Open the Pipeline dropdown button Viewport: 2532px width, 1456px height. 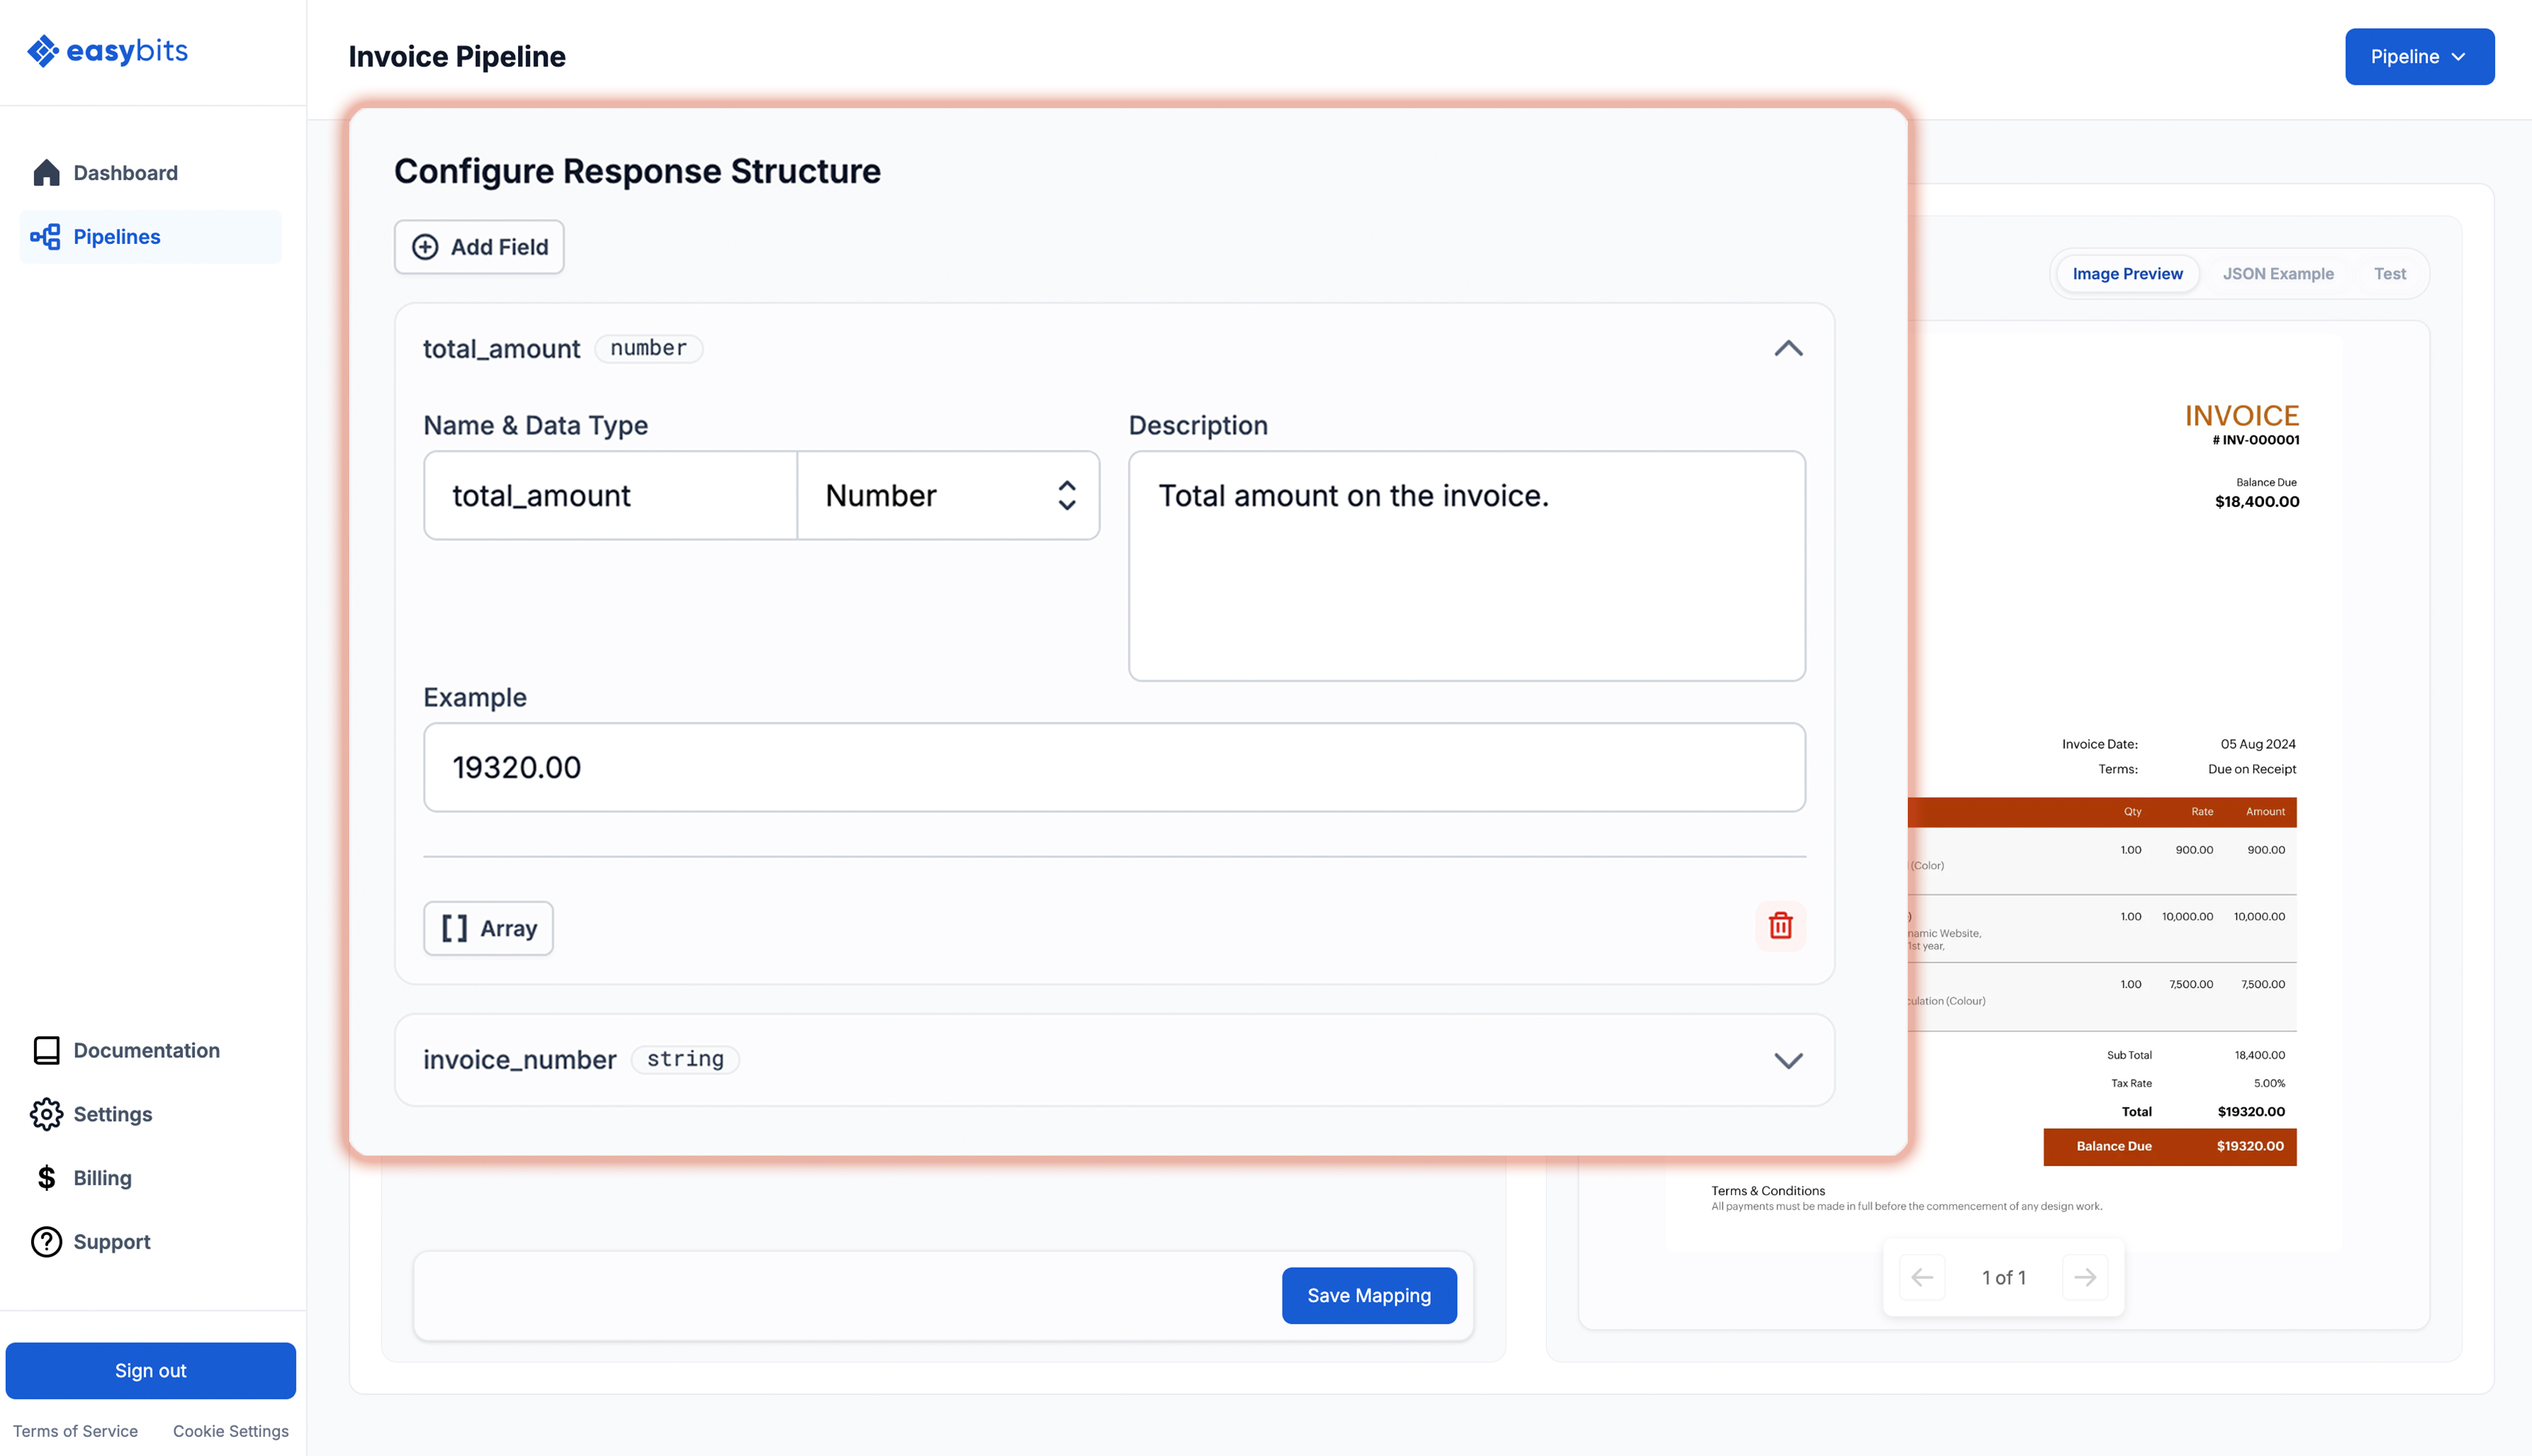coord(2419,57)
